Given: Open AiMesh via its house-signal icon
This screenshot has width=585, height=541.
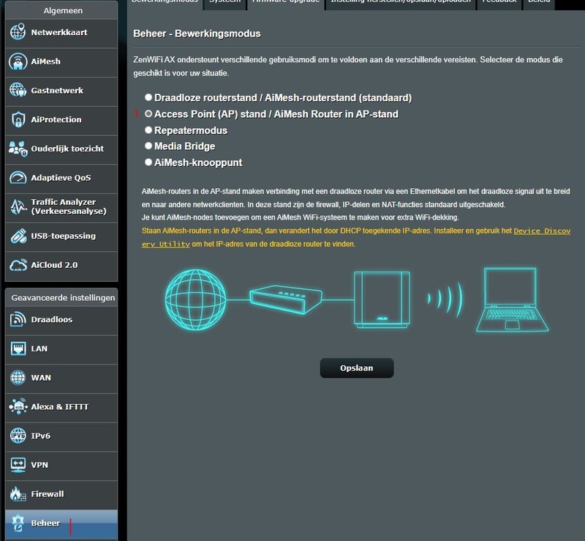Looking at the screenshot, I should point(18,61).
